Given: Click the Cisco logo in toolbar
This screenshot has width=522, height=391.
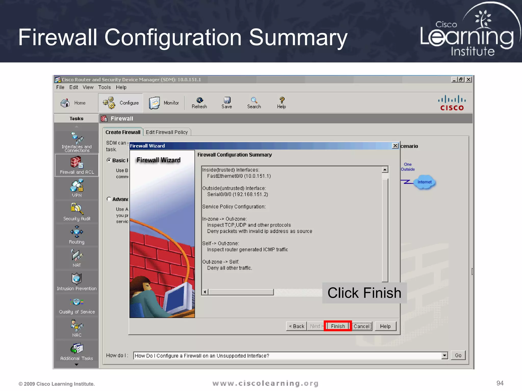Looking at the screenshot, I should click(x=452, y=103).
